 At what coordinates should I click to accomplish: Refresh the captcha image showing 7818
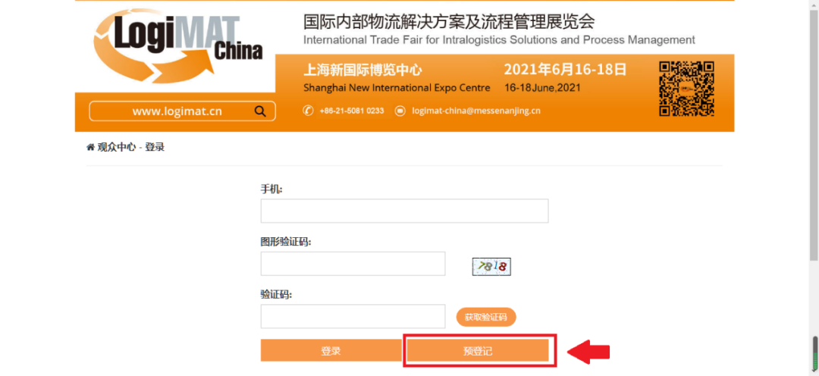(491, 266)
